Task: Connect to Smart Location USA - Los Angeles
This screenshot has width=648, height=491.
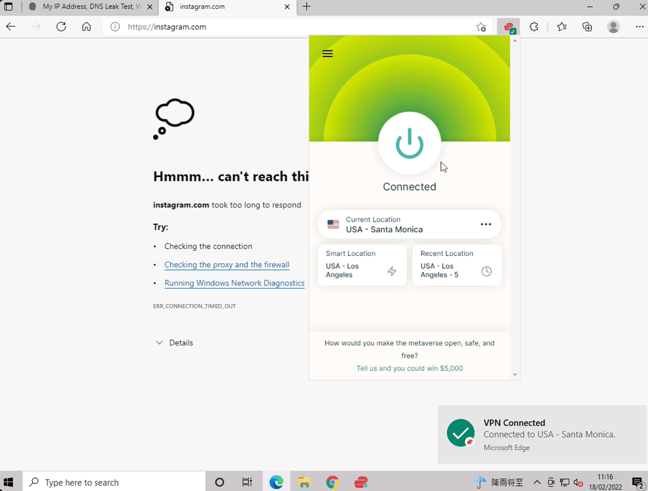Action: pos(362,265)
